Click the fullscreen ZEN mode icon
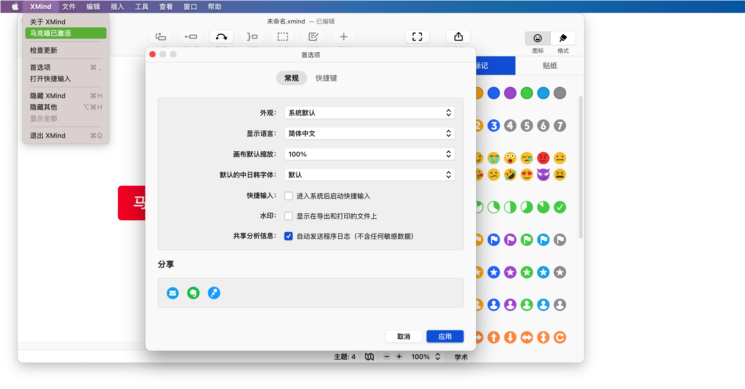 tap(417, 37)
